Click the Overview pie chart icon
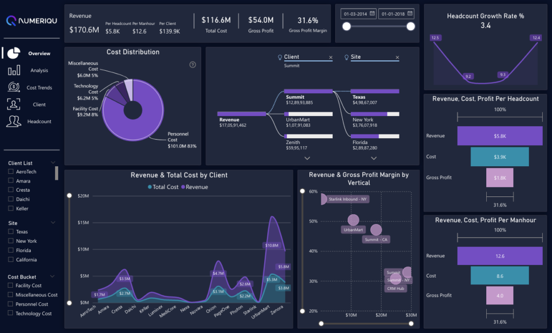The width and height of the screenshot is (552, 333). (14, 53)
